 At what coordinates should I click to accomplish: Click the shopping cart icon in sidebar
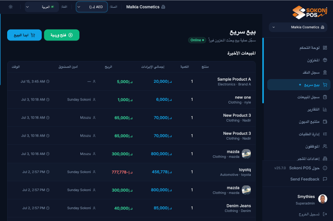click(325, 85)
